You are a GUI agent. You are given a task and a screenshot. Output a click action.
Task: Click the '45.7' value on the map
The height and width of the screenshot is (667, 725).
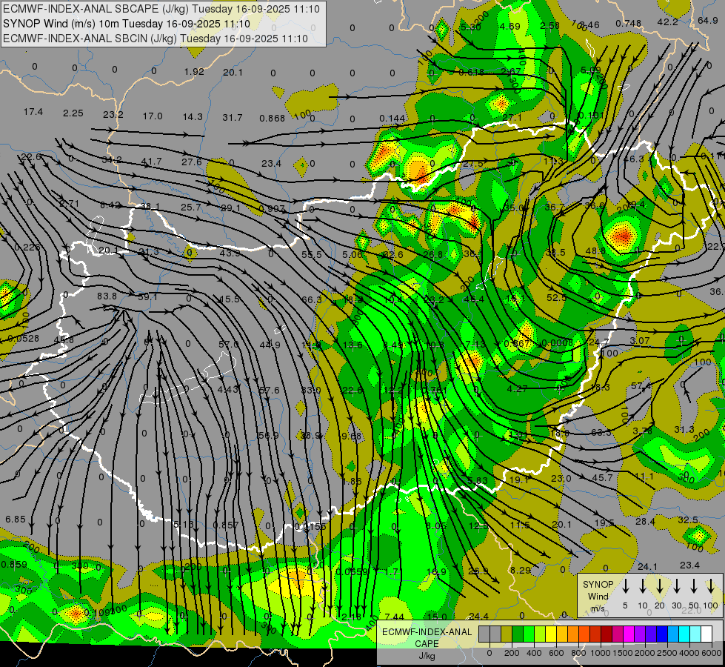coord(603,477)
